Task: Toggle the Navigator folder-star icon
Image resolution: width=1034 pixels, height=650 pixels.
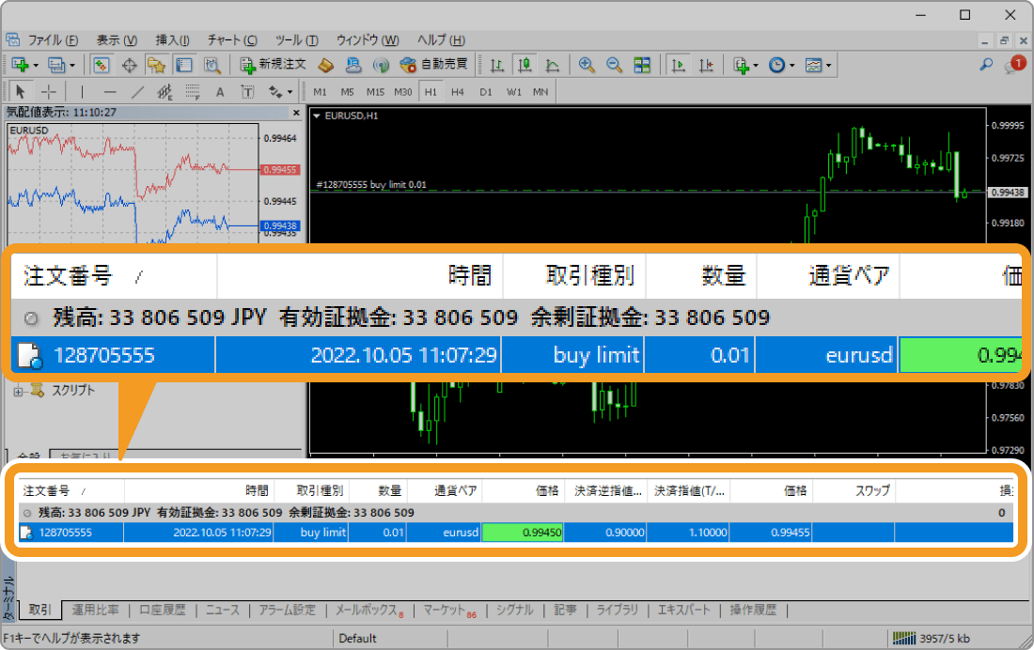Action: [x=156, y=65]
